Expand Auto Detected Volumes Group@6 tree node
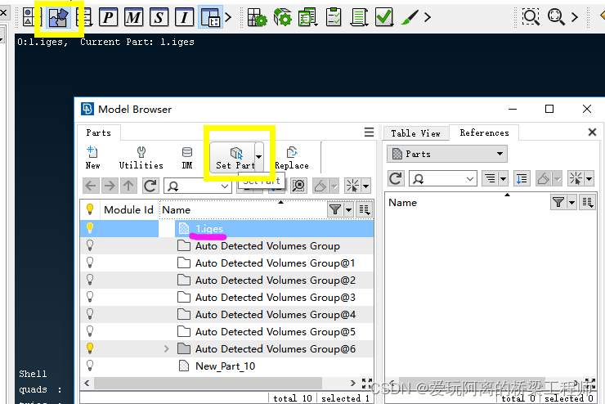This screenshot has width=605, height=404. [x=167, y=348]
